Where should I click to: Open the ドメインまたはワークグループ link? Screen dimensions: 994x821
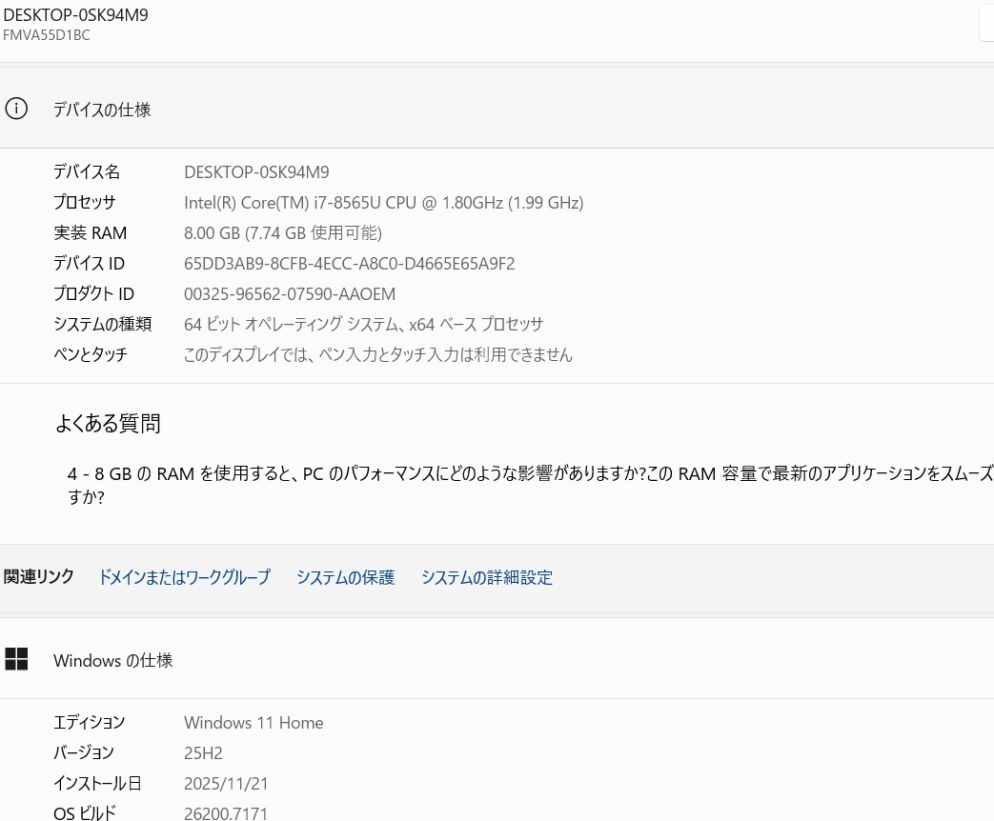(x=185, y=577)
